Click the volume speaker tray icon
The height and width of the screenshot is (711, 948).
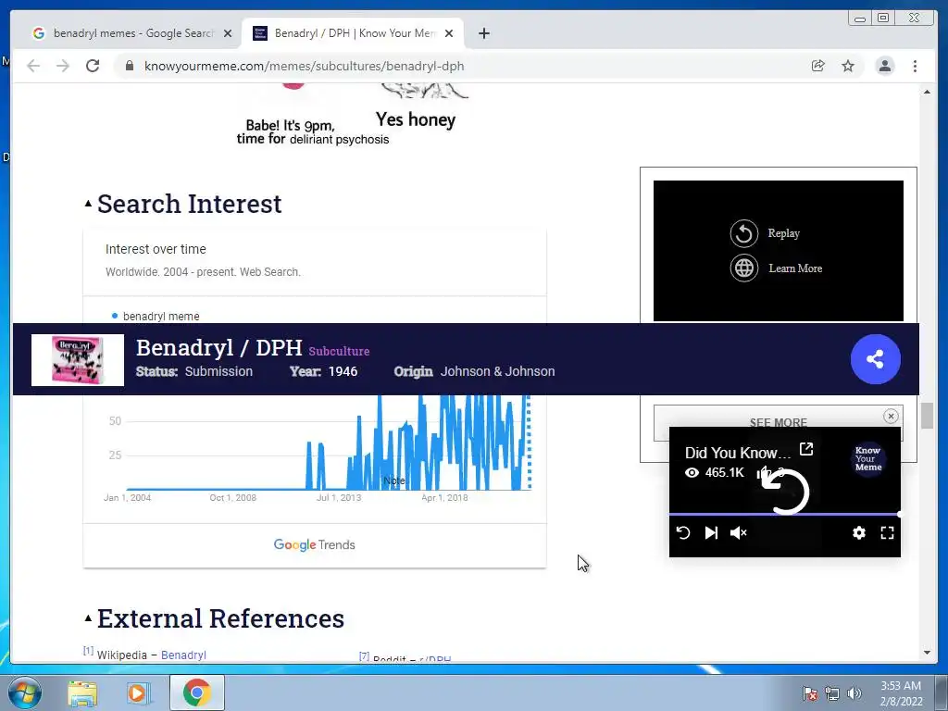[x=854, y=693]
